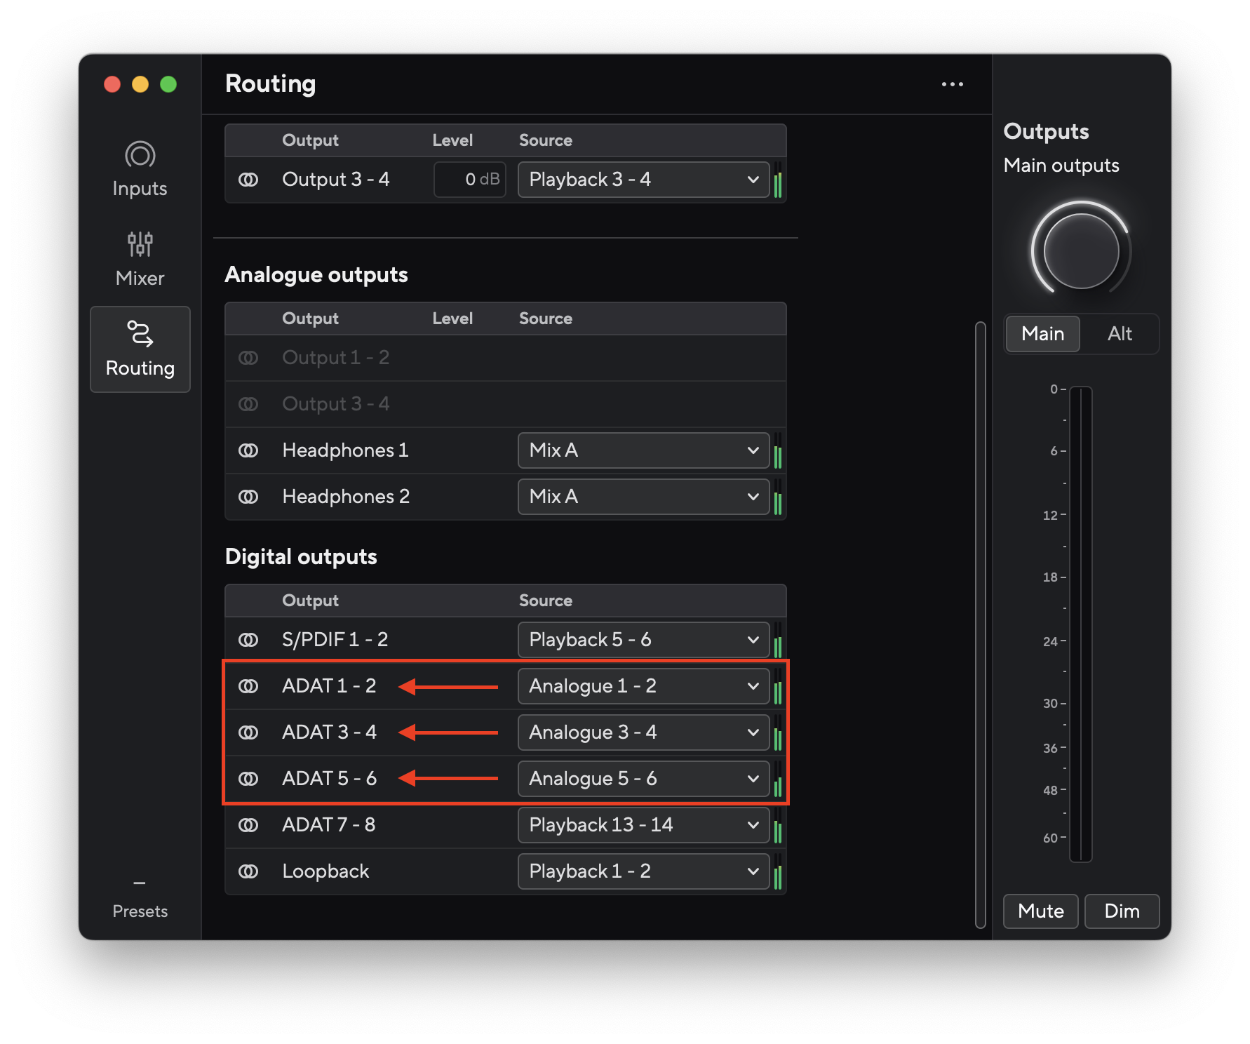Image resolution: width=1250 pixels, height=1044 pixels.
Task: Open the Playback 13 - 14 source dropdown
Action: [x=643, y=825]
